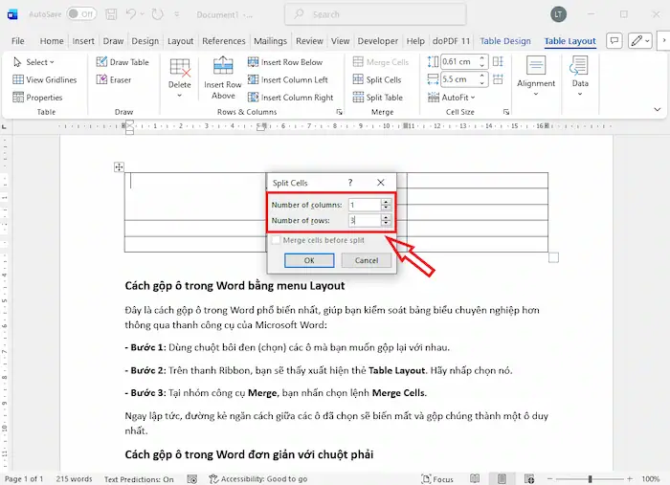Click the Comments icon on the ribbon

[x=614, y=41]
